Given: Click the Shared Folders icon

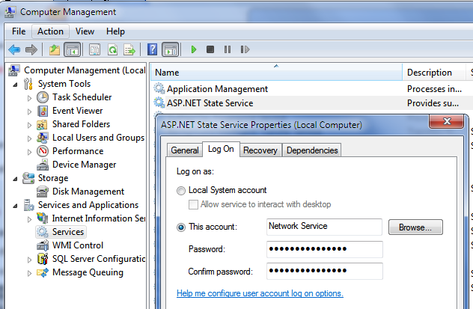Looking at the screenshot, I should 42,124.
